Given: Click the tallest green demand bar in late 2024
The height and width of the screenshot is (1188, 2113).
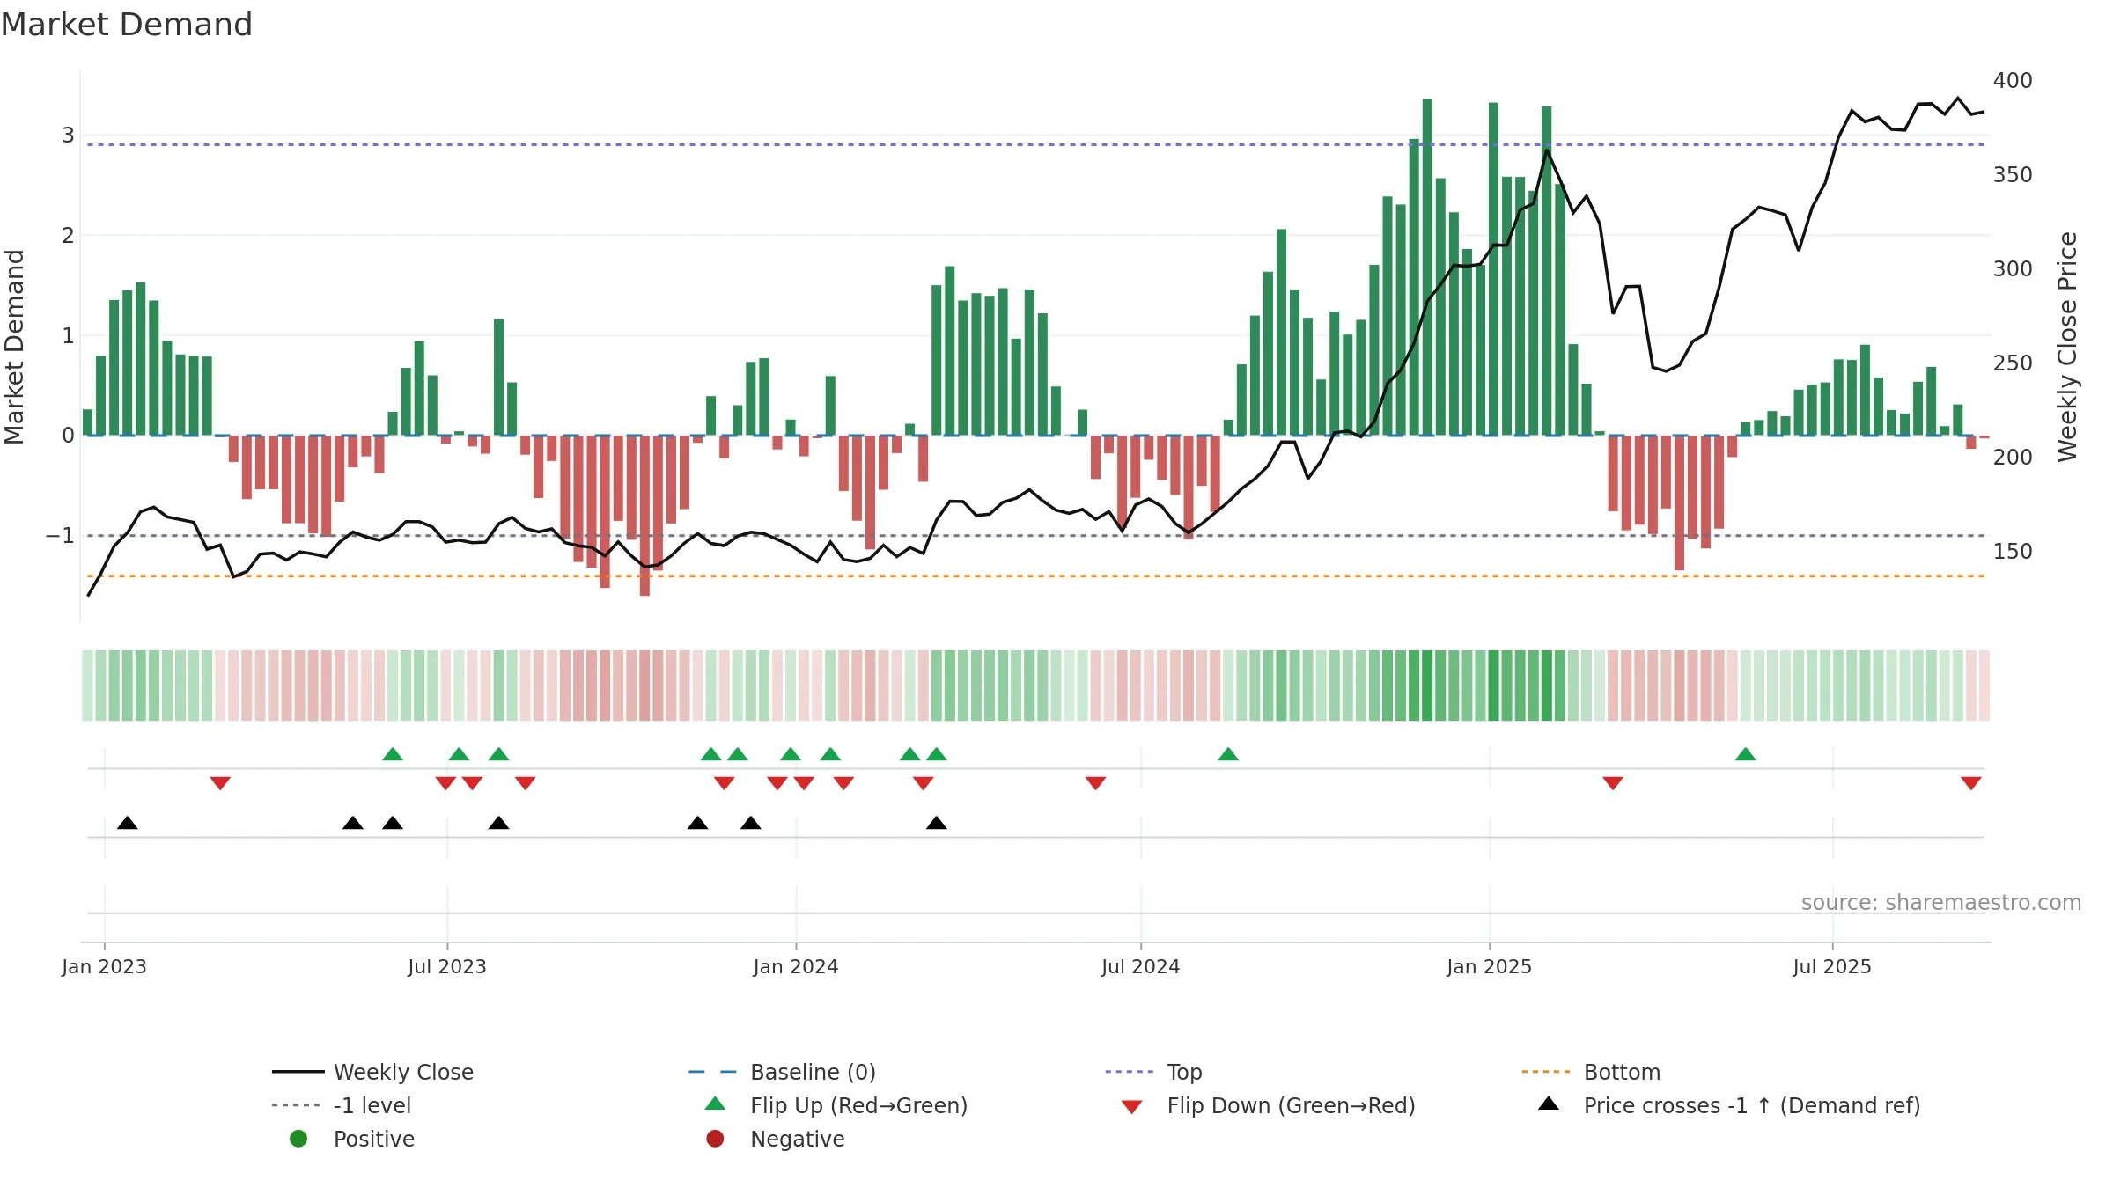Looking at the screenshot, I should point(1427,267).
